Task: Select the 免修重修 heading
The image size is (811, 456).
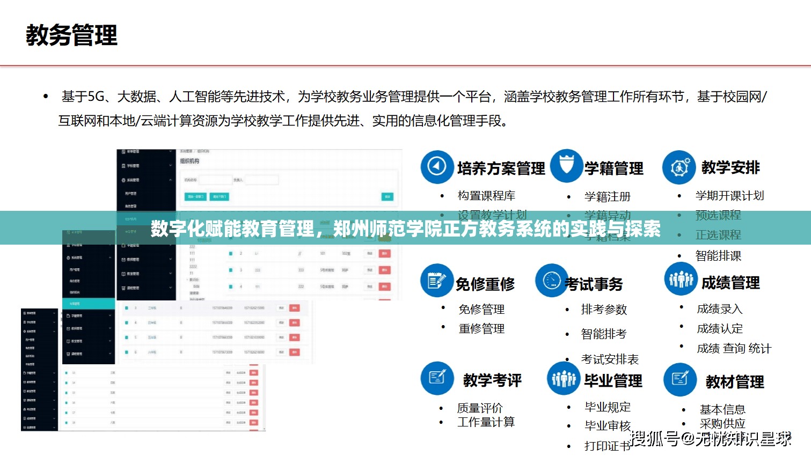Action: (485, 284)
